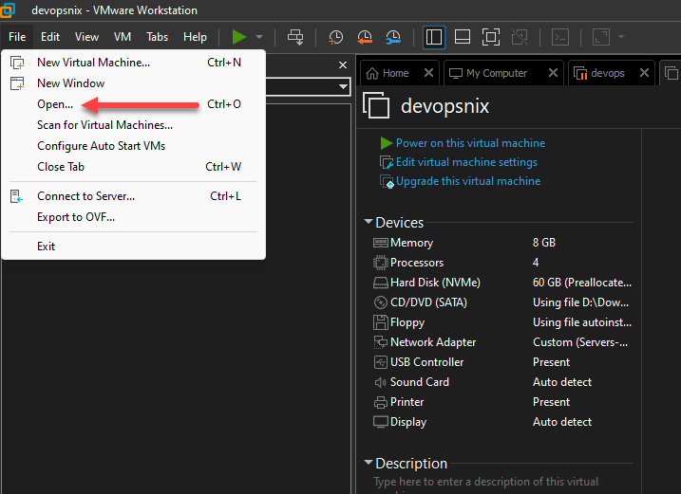Click Edit virtual machine settings link

pos(466,162)
